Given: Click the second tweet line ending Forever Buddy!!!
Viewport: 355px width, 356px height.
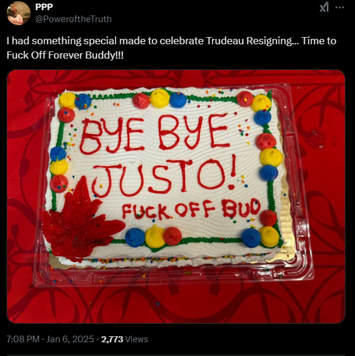Looking at the screenshot, I should pos(65,55).
